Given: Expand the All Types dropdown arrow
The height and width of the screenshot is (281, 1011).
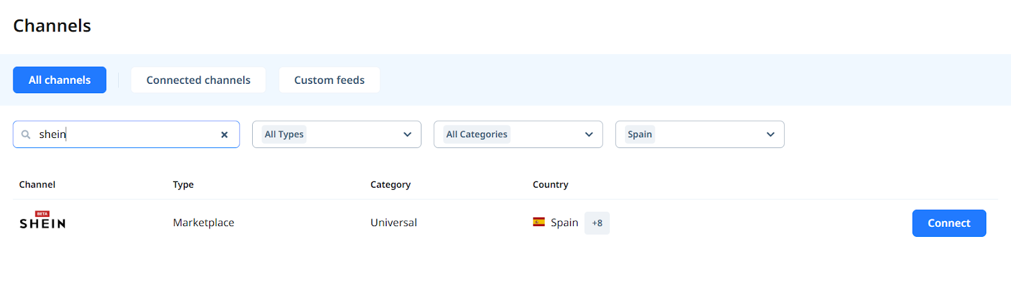Looking at the screenshot, I should coord(408,135).
